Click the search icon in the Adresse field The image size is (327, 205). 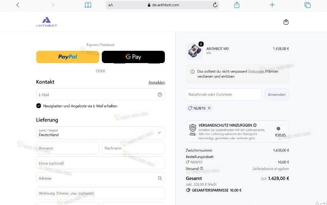(x=160, y=178)
